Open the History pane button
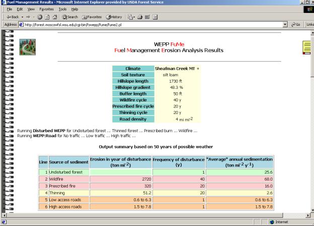Image resolution: width=314 pixels, height=226 pixels. click(114, 17)
